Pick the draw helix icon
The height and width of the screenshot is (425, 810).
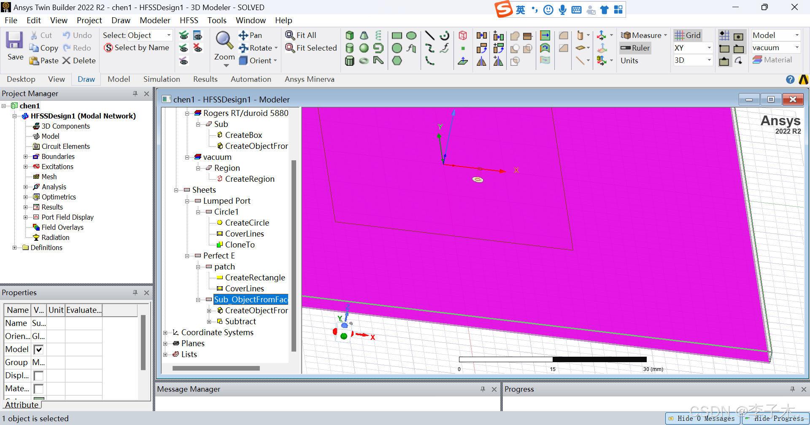(378, 35)
